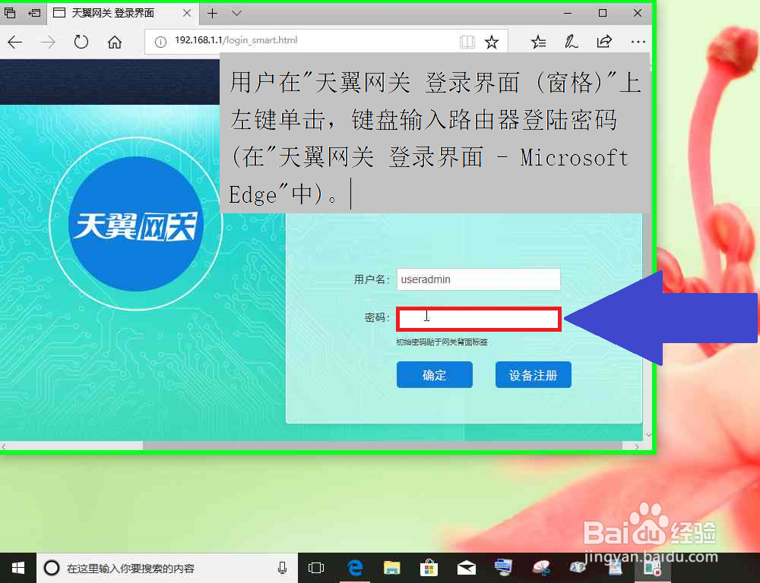Screen dimensions: 760x583
Task: Open Task View on the taskbar
Action: tap(315, 567)
